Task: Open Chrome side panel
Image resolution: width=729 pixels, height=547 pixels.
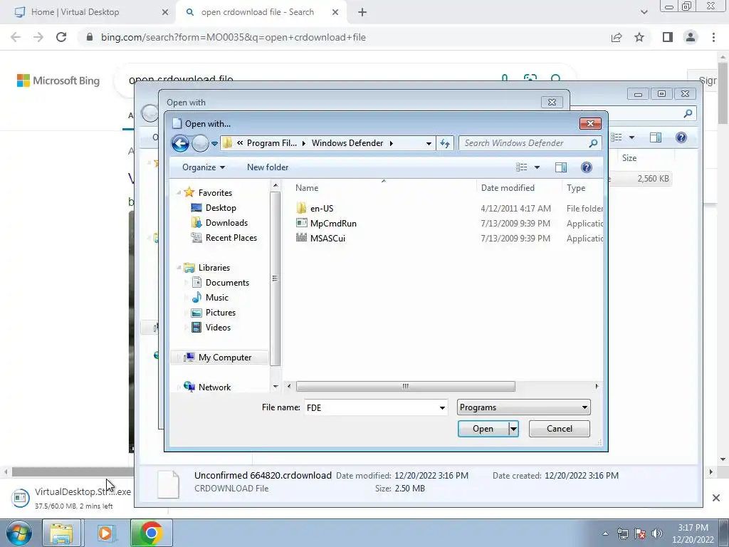Action: pyautogui.click(x=668, y=37)
